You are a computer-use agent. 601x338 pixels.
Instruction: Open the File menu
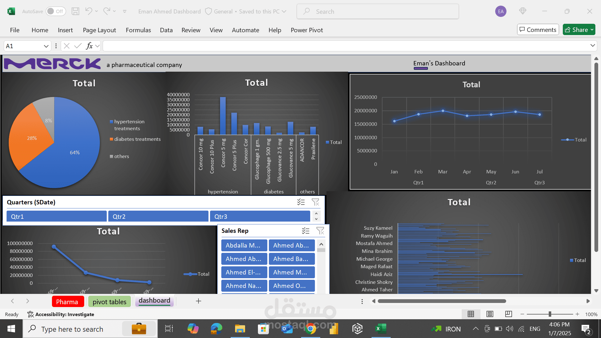[15, 30]
